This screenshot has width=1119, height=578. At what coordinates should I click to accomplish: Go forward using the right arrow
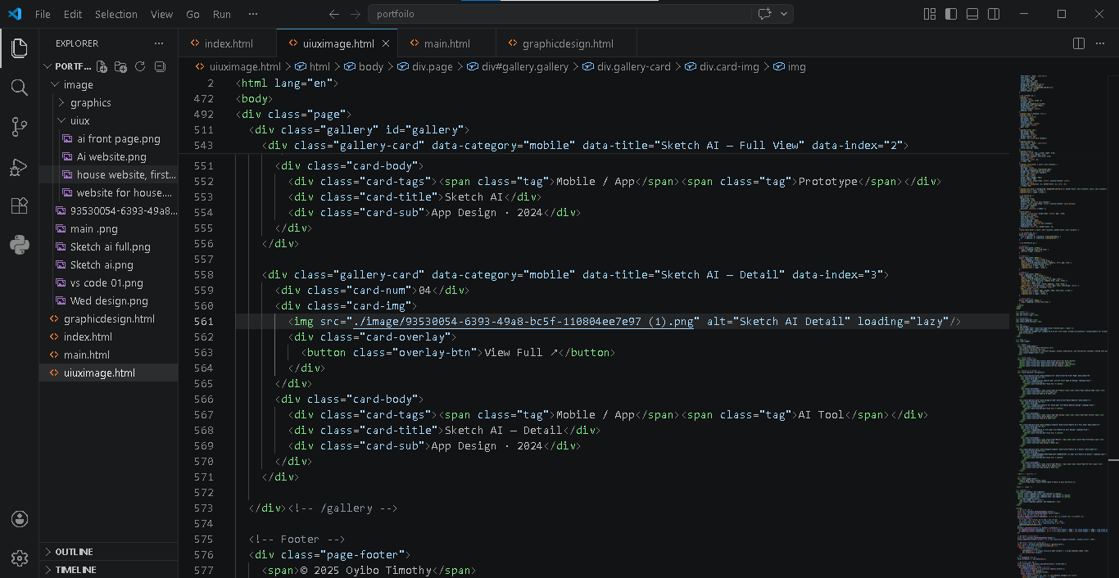point(355,14)
